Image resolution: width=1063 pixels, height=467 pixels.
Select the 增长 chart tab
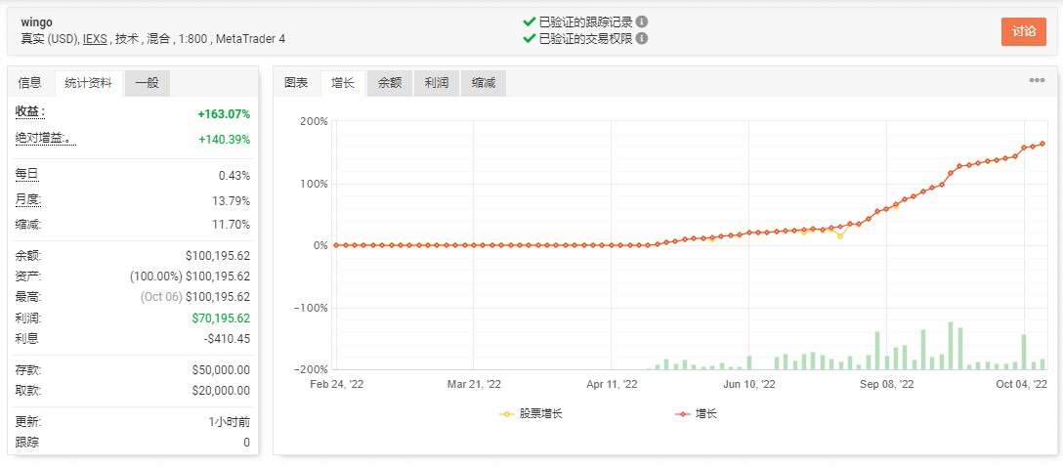pos(342,83)
